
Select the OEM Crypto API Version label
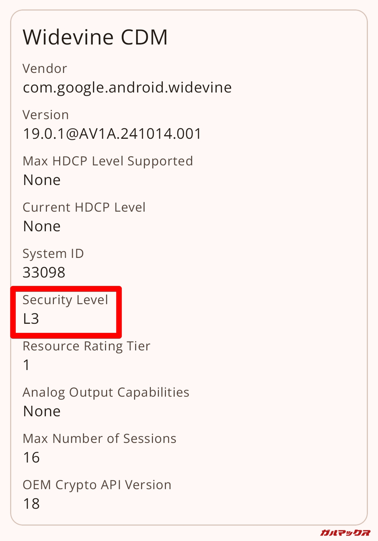click(x=97, y=485)
